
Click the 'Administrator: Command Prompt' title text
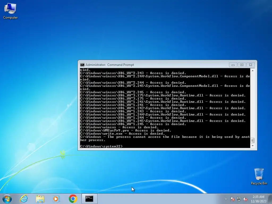pos(110,65)
